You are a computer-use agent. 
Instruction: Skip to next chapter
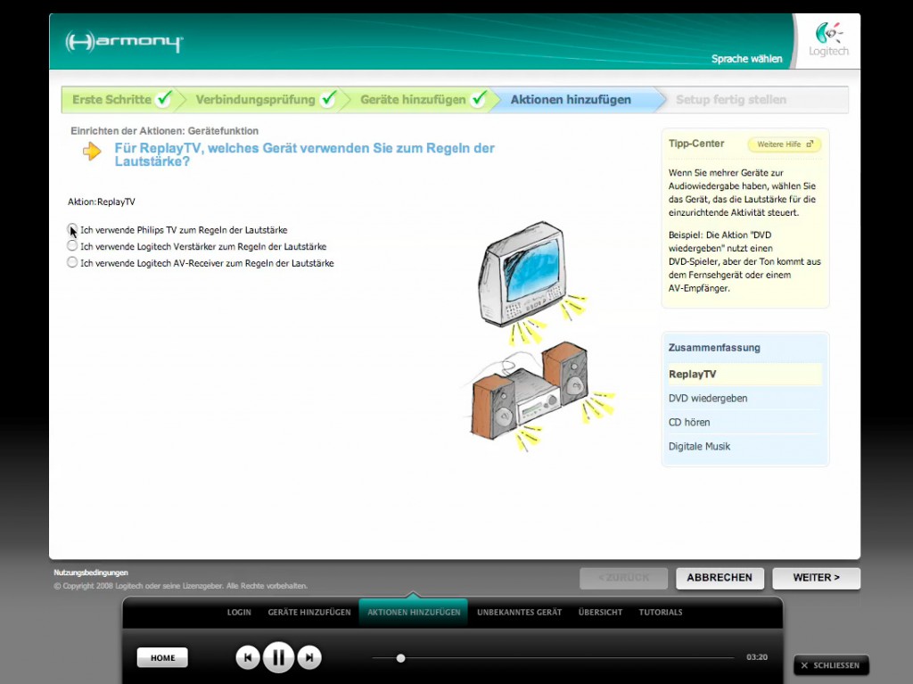coord(309,658)
